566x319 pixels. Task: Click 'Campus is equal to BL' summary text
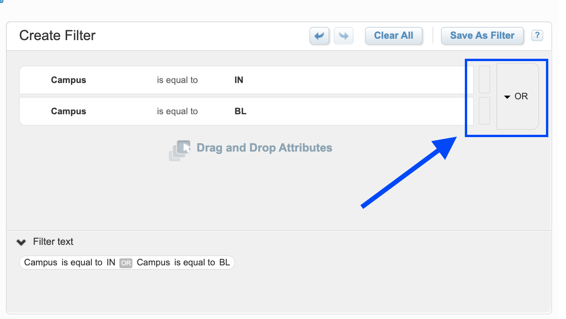(183, 263)
